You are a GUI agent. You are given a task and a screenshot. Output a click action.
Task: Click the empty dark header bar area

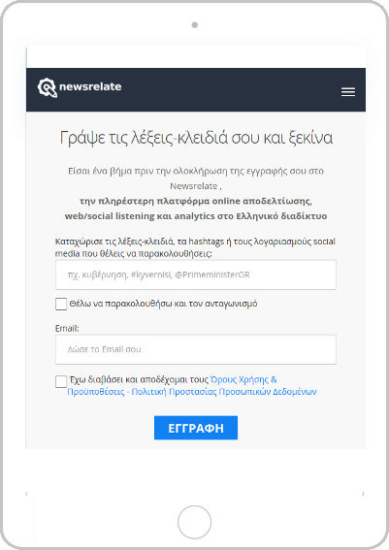(232, 90)
